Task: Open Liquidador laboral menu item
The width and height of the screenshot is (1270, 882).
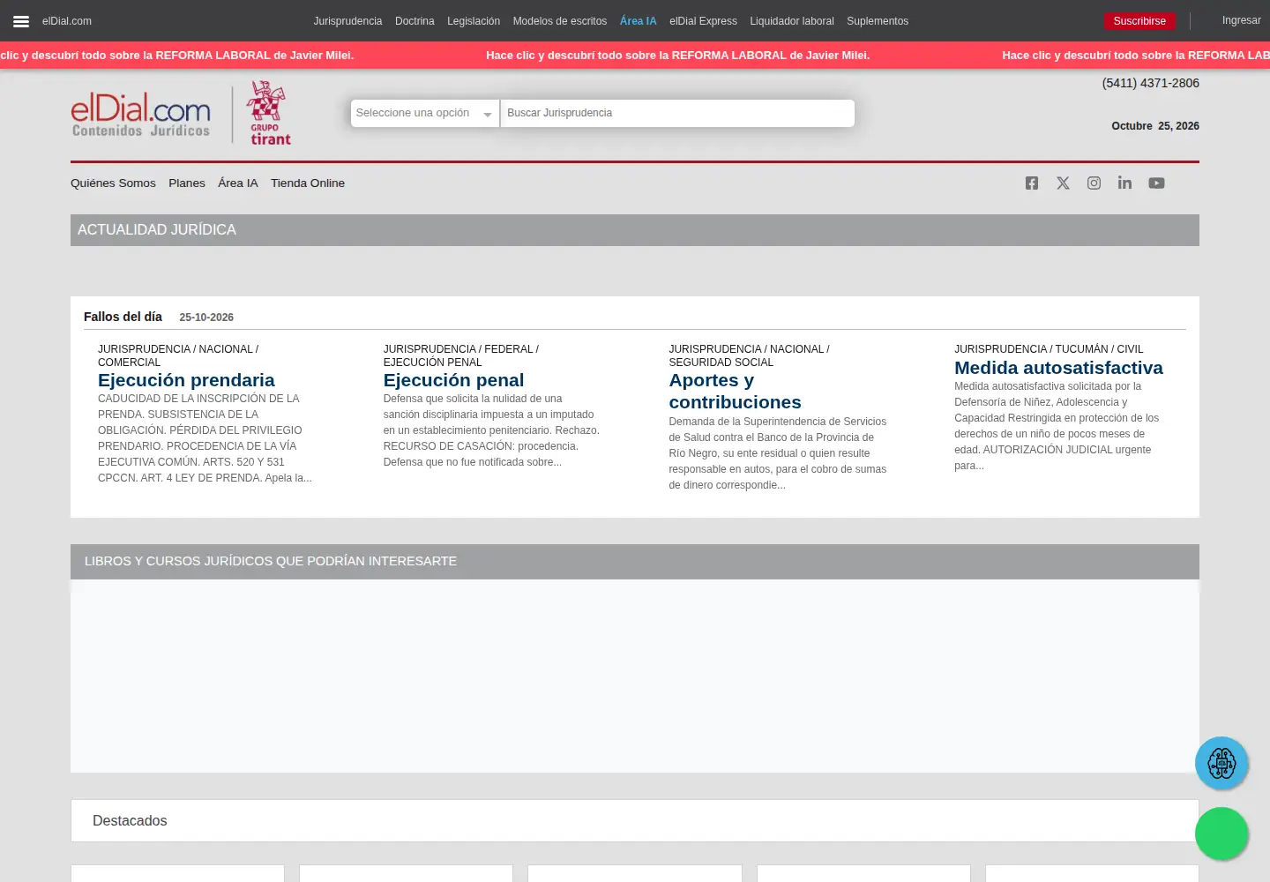Action: [792, 21]
